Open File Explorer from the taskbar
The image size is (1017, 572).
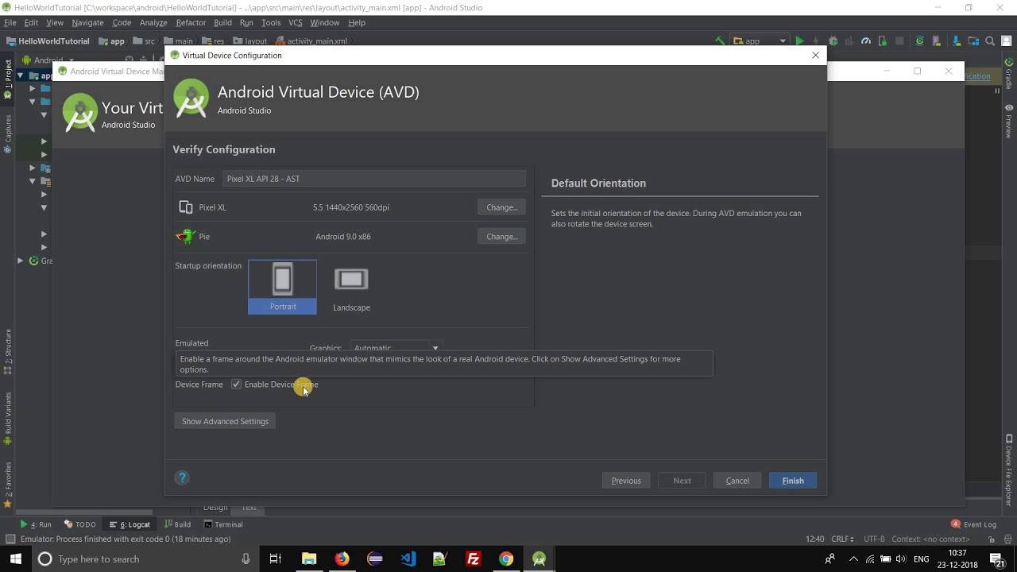pyautogui.click(x=309, y=559)
